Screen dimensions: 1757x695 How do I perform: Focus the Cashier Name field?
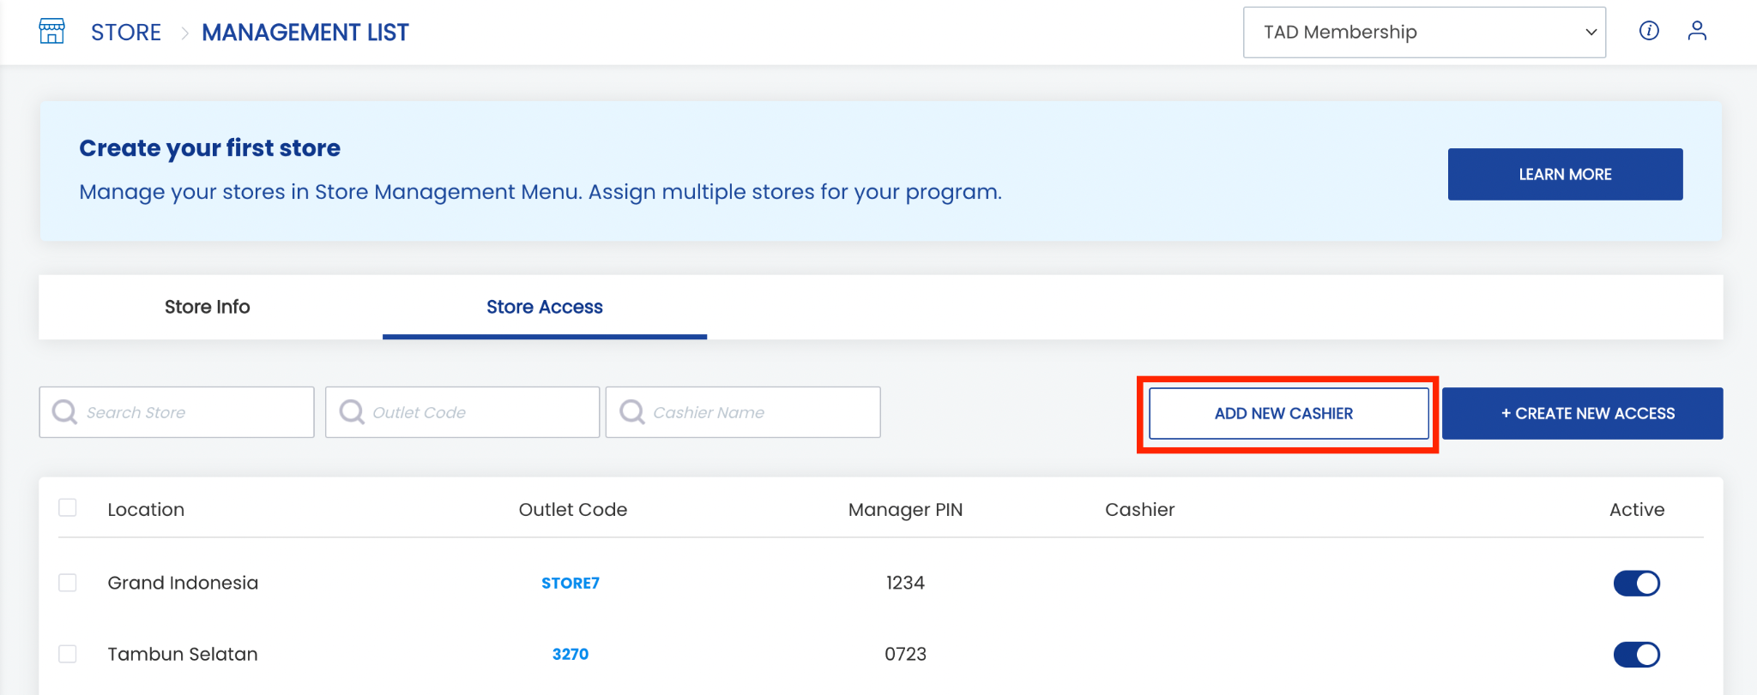coord(743,412)
